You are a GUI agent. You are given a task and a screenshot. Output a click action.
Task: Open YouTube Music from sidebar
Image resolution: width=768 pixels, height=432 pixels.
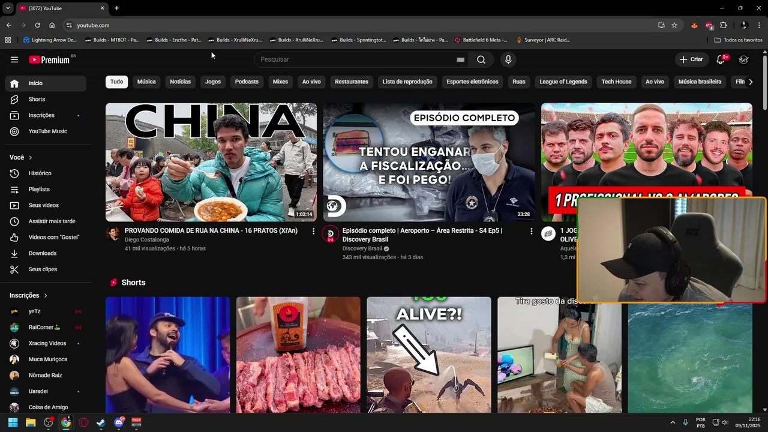[46, 131]
